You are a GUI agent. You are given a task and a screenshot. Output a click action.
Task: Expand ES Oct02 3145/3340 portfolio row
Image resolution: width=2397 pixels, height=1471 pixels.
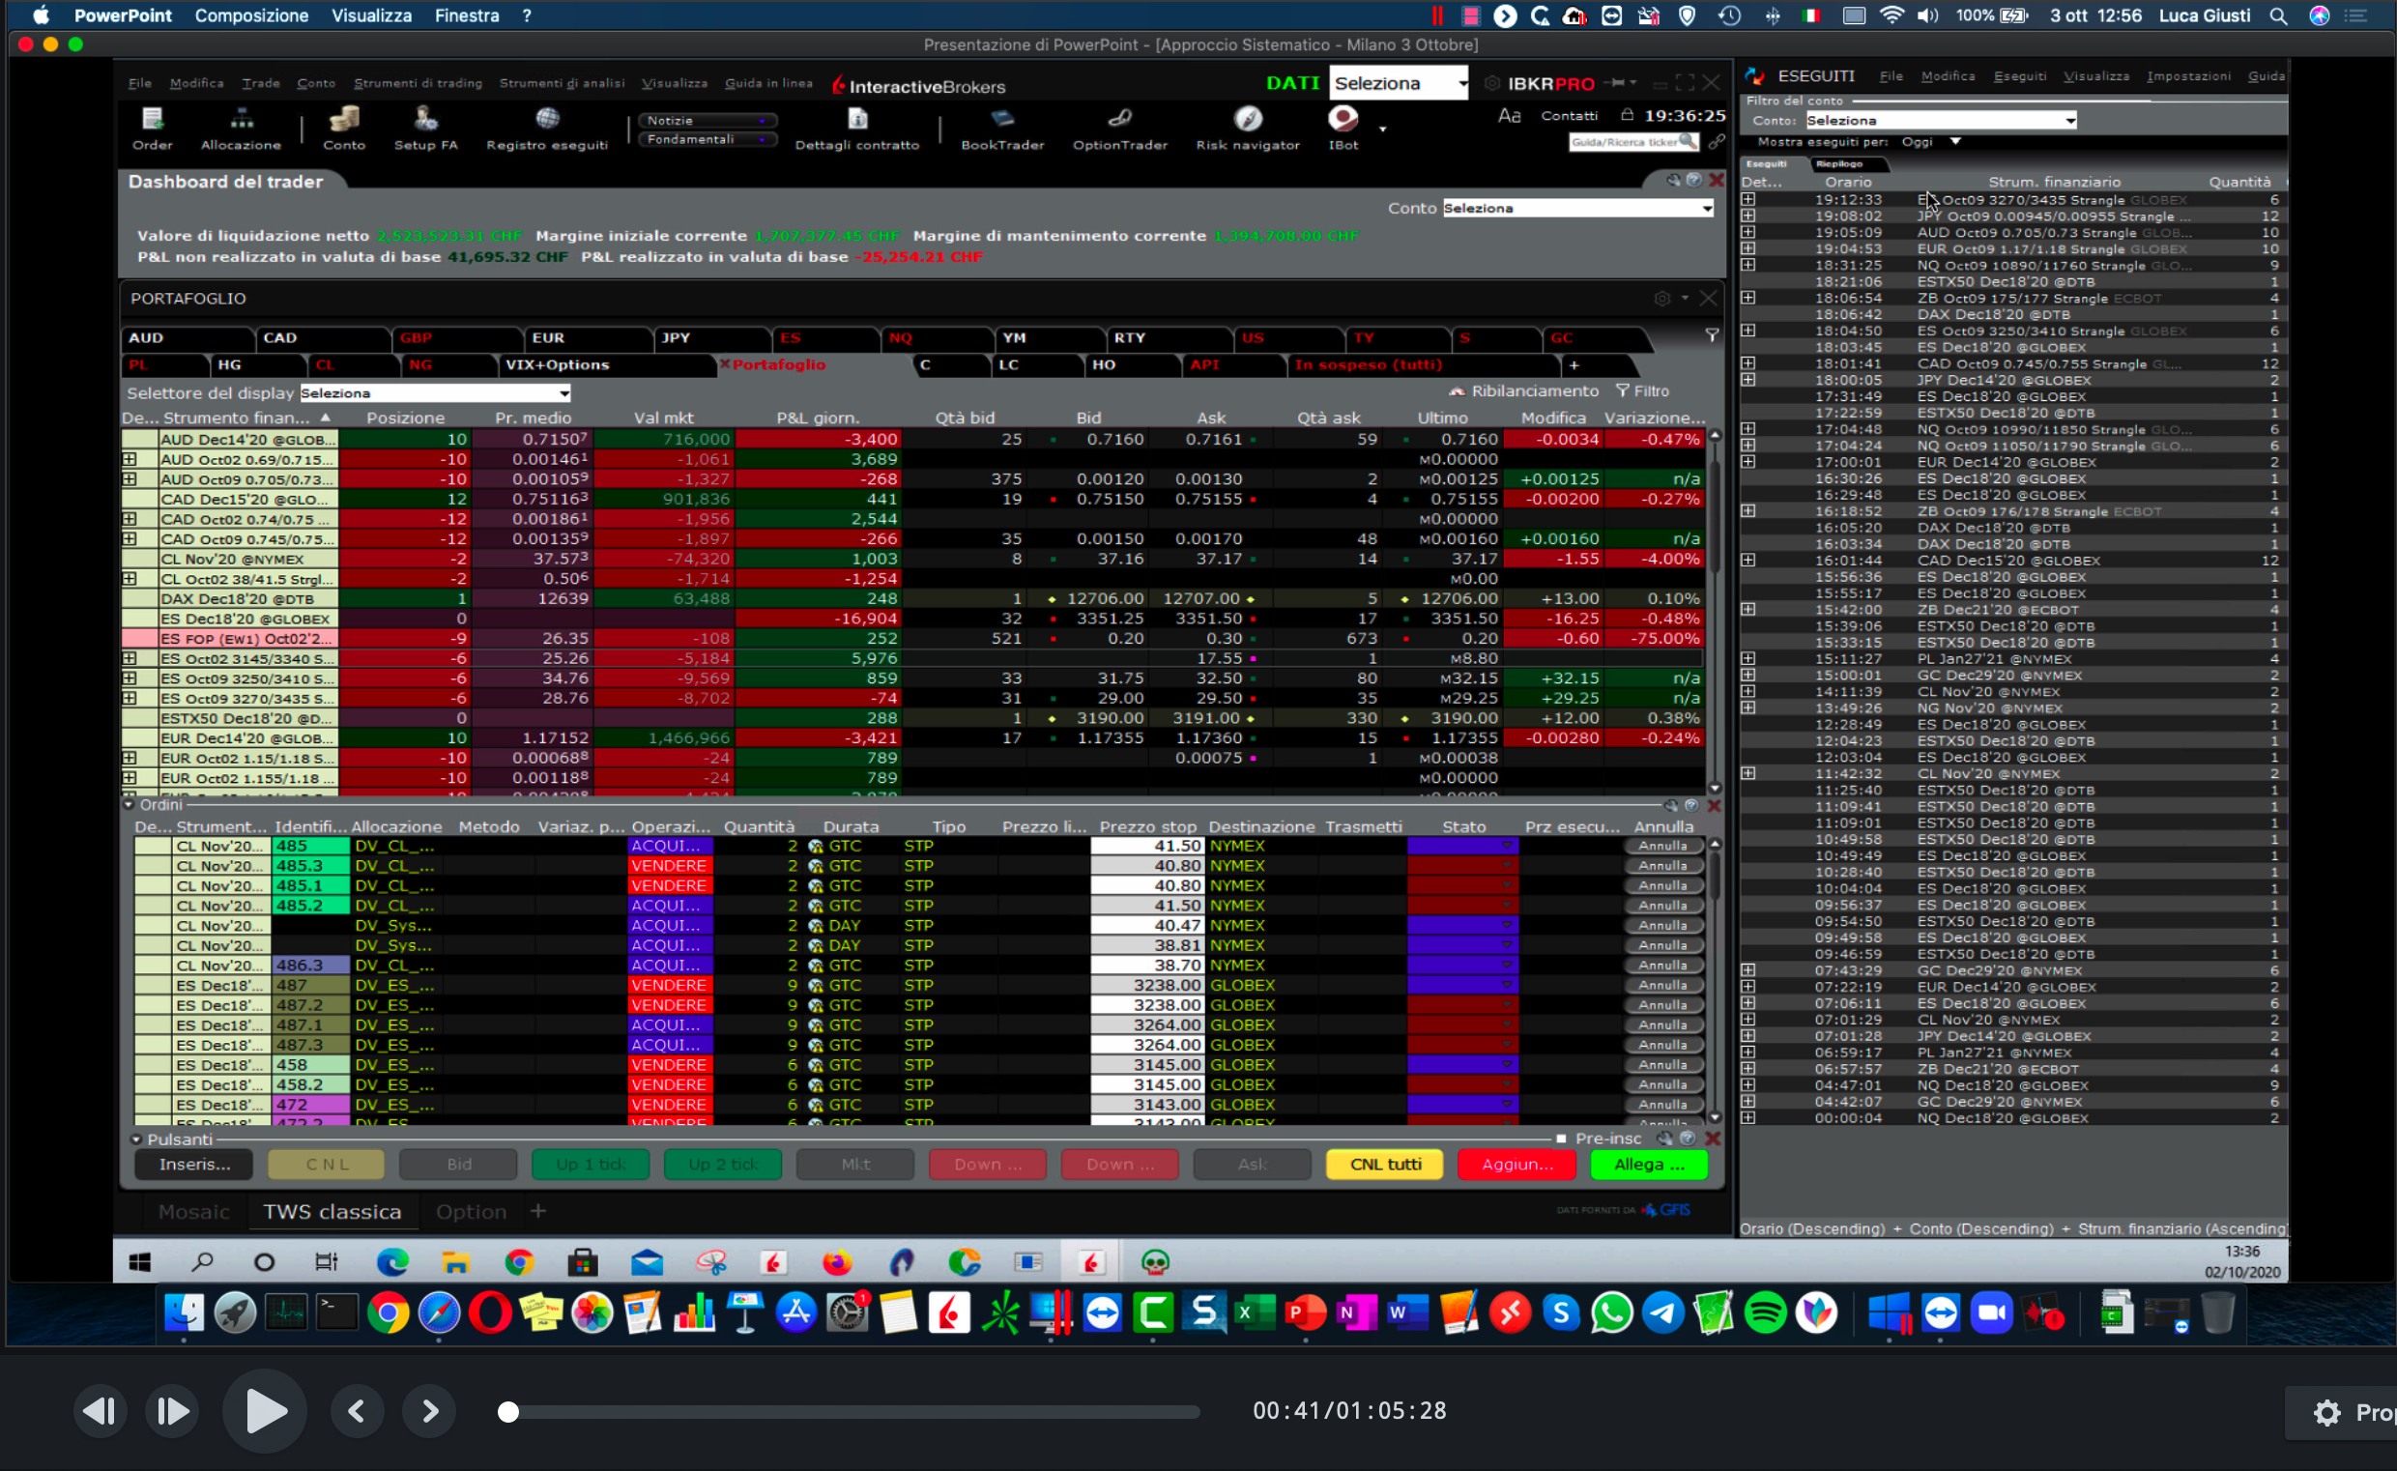pyautogui.click(x=129, y=657)
